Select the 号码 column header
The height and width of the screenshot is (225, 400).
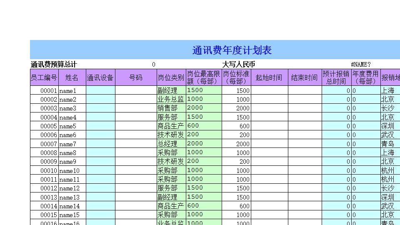coord(136,77)
